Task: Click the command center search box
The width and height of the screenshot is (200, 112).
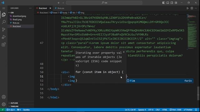Action: (x=104, y=3)
